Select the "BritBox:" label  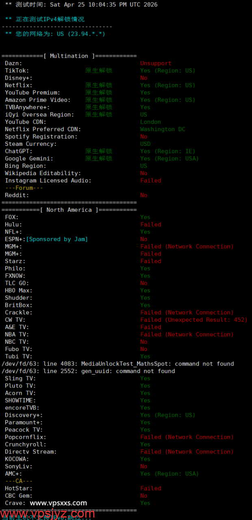pyautogui.click(x=19, y=305)
